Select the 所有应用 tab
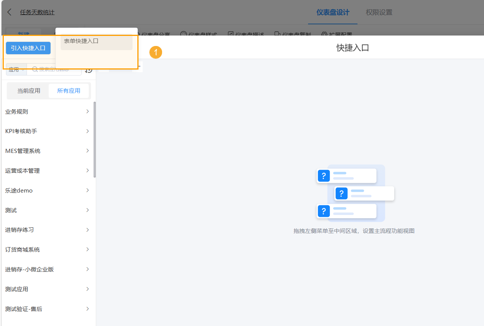Screen dimensions: 484x326 tap(69, 91)
